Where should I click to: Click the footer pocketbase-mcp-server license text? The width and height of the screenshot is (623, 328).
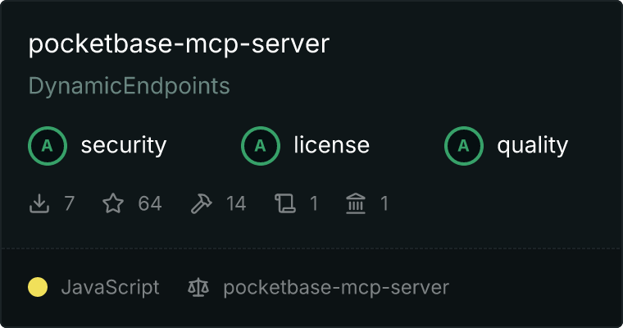336,288
